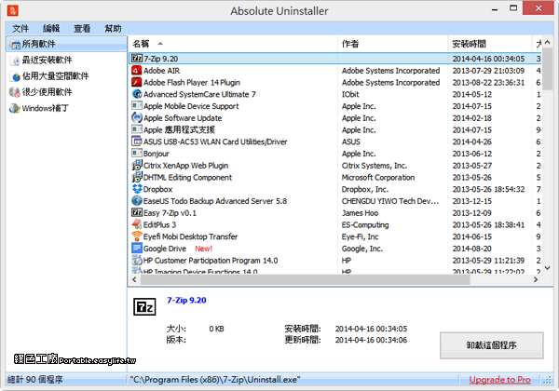Viewport: 559px width, 391px height.
Task: Click the ASUS USB-AC53 WLAN Card icon
Action: (x=137, y=142)
